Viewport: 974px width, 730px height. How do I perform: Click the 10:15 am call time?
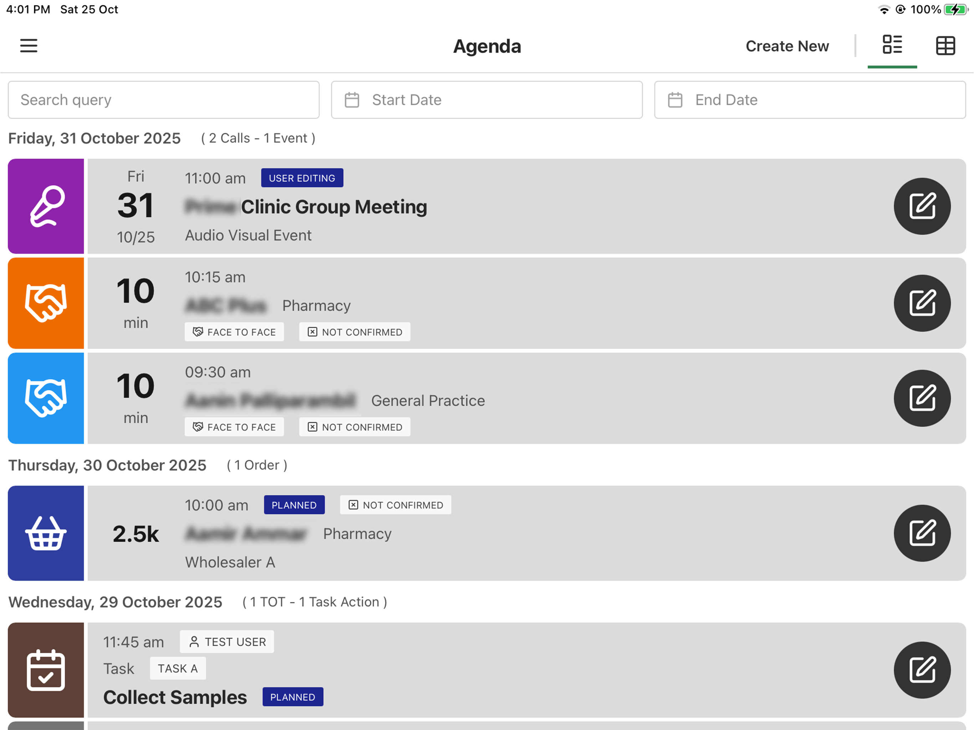coord(215,277)
